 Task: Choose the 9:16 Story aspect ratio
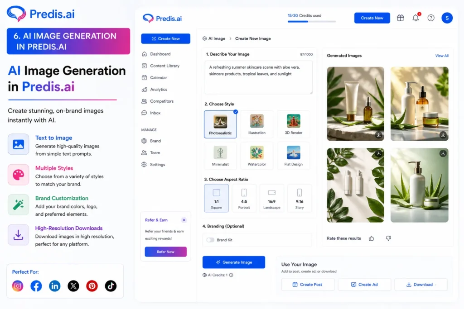pos(300,198)
